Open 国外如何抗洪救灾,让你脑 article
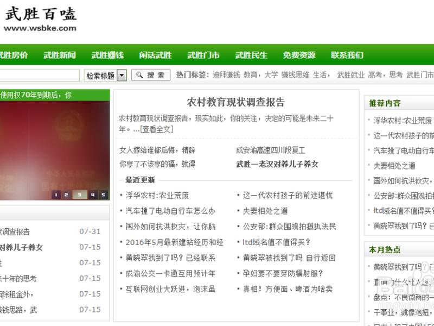434x326 pixels. (170, 227)
